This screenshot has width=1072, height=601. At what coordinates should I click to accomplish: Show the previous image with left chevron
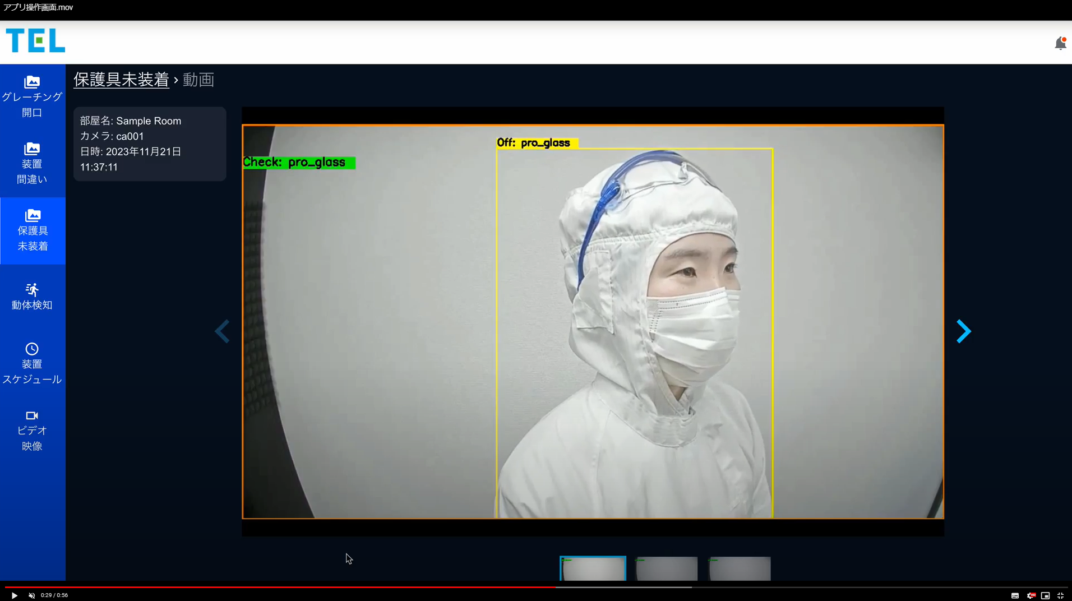pyautogui.click(x=223, y=331)
